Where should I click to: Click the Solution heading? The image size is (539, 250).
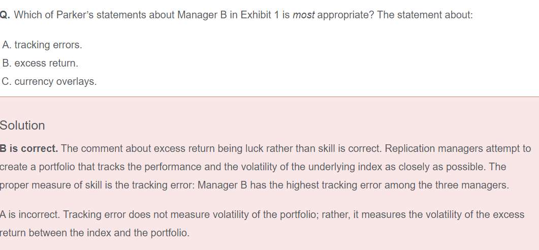point(22,126)
